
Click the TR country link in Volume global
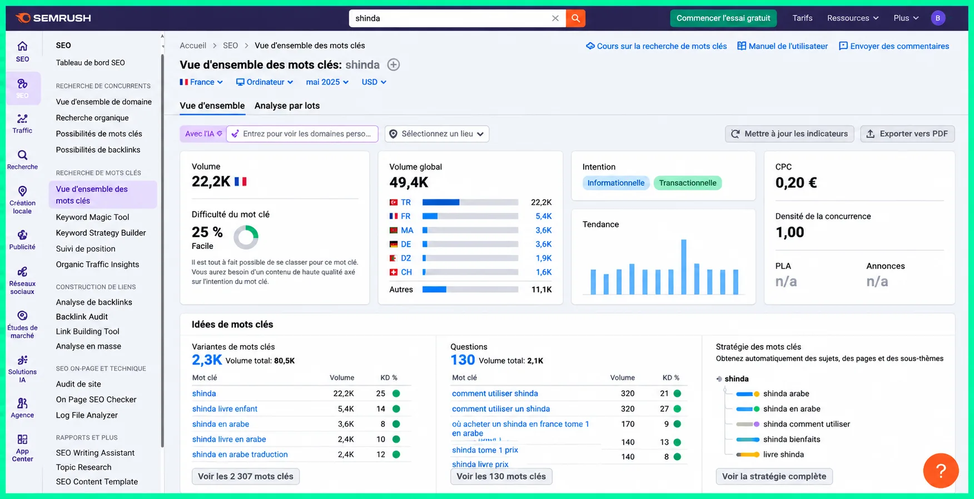pyautogui.click(x=406, y=202)
